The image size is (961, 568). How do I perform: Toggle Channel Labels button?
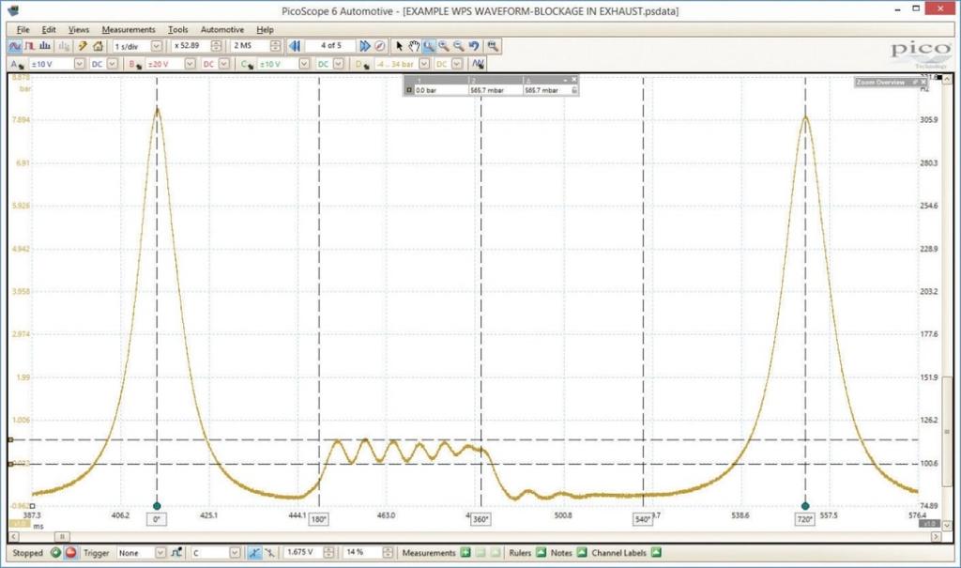pyautogui.click(x=656, y=553)
